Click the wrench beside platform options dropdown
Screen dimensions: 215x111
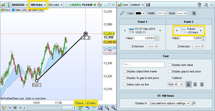coord(193,103)
